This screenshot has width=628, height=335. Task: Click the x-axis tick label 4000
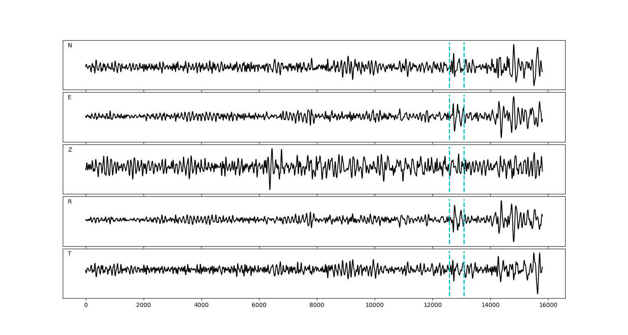[x=201, y=305]
